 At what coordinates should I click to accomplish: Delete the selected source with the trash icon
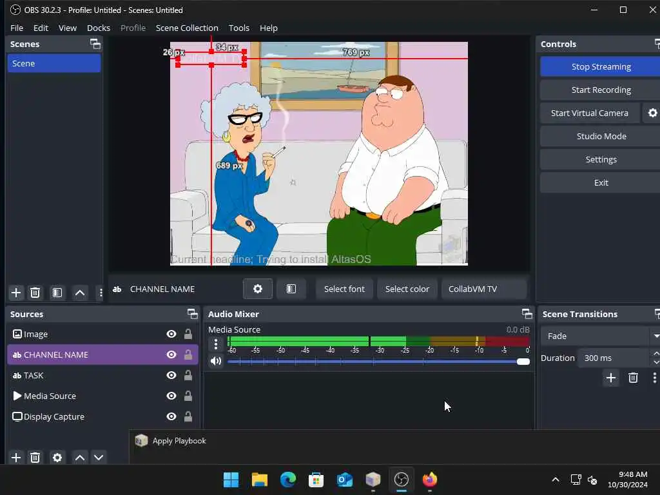35,458
